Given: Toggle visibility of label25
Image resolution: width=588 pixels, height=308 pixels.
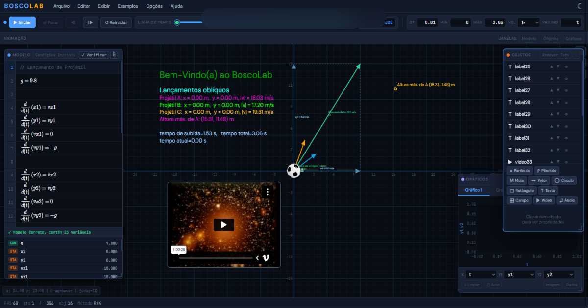Looking at the screenshot, I should 566,66.
